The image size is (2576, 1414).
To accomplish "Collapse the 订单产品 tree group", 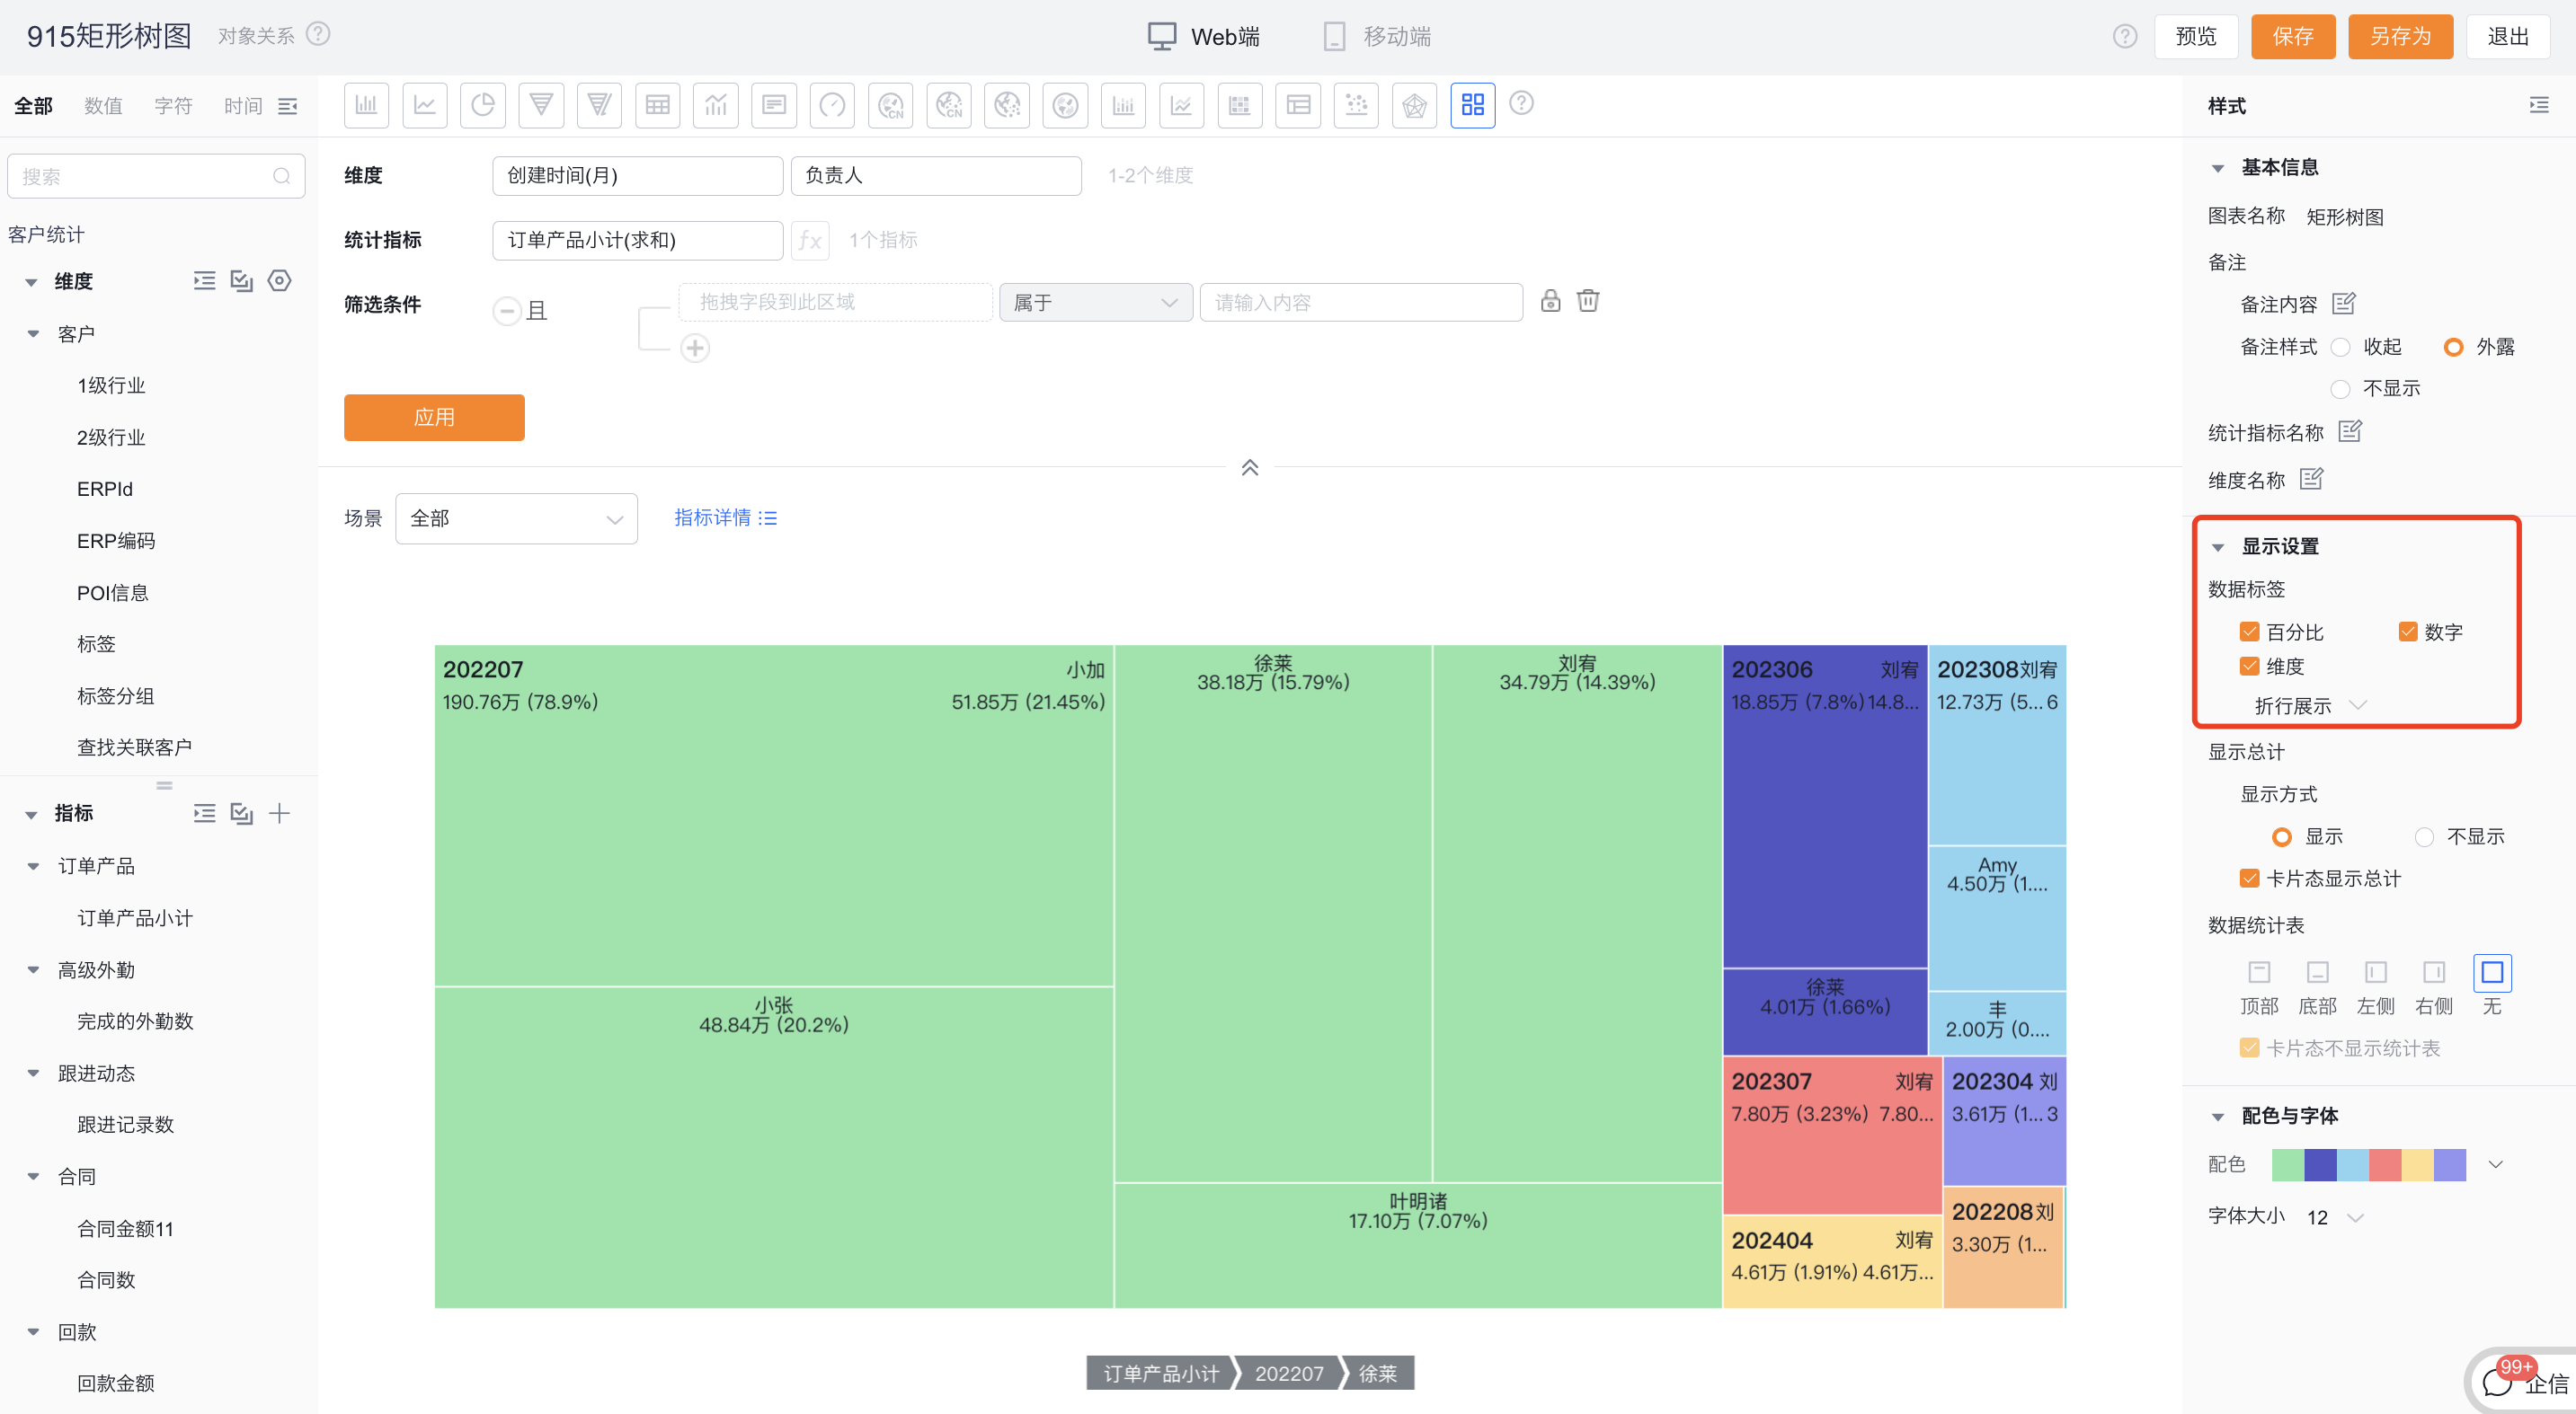I will coord(33,866).
